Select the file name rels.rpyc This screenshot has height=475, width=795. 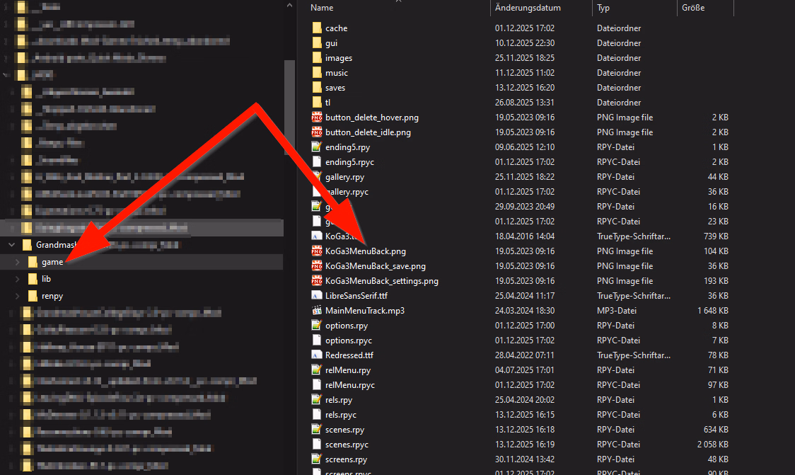(x=341, y=415)
